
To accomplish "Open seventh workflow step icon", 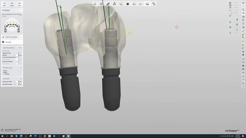I will [134, 4].
